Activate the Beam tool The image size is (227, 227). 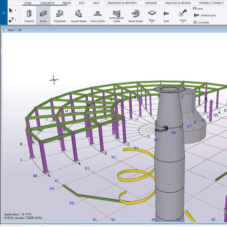coord(43,16)
